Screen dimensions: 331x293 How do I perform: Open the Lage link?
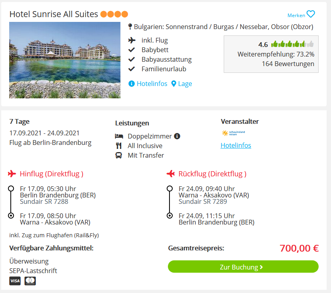coord(185,84)
